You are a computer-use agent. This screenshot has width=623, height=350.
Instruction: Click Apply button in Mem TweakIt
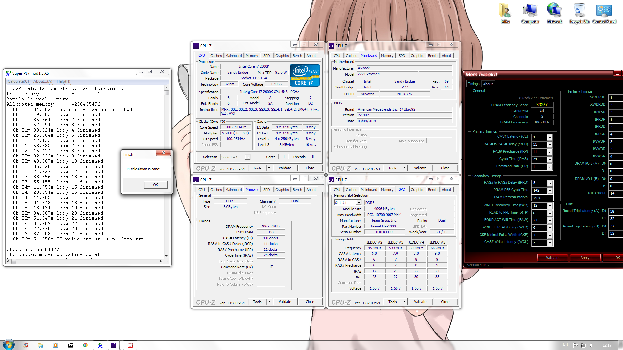(x=585, y=258)
